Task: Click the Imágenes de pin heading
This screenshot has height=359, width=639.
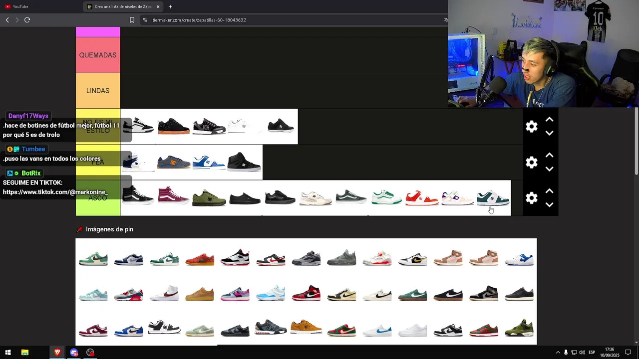Action: 109,229
